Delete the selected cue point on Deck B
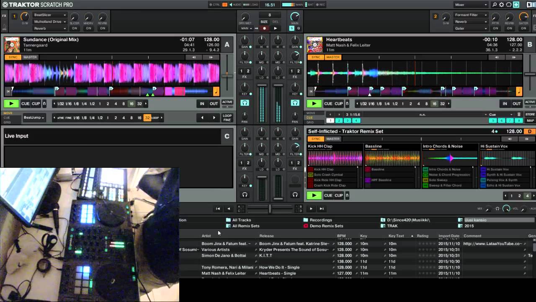Viewport: 536px width, 302px height. [519, 114]
